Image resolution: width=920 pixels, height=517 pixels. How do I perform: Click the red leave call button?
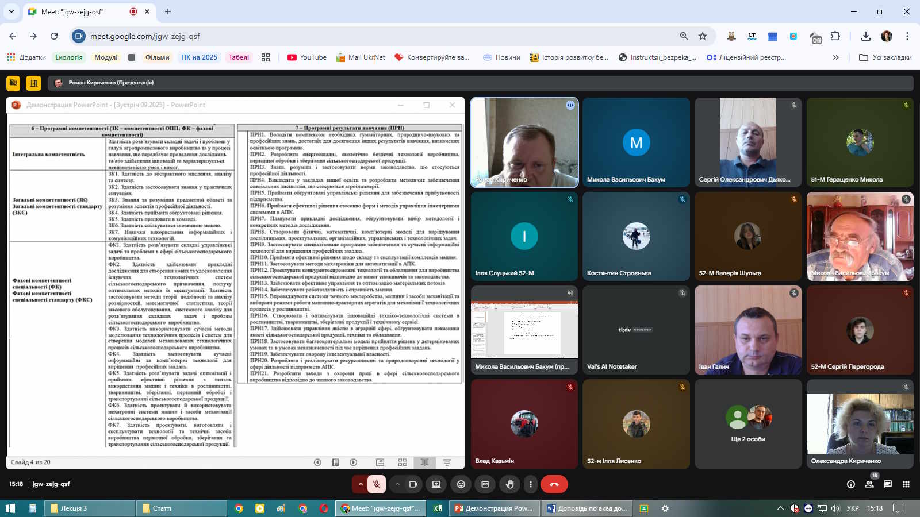554,484
